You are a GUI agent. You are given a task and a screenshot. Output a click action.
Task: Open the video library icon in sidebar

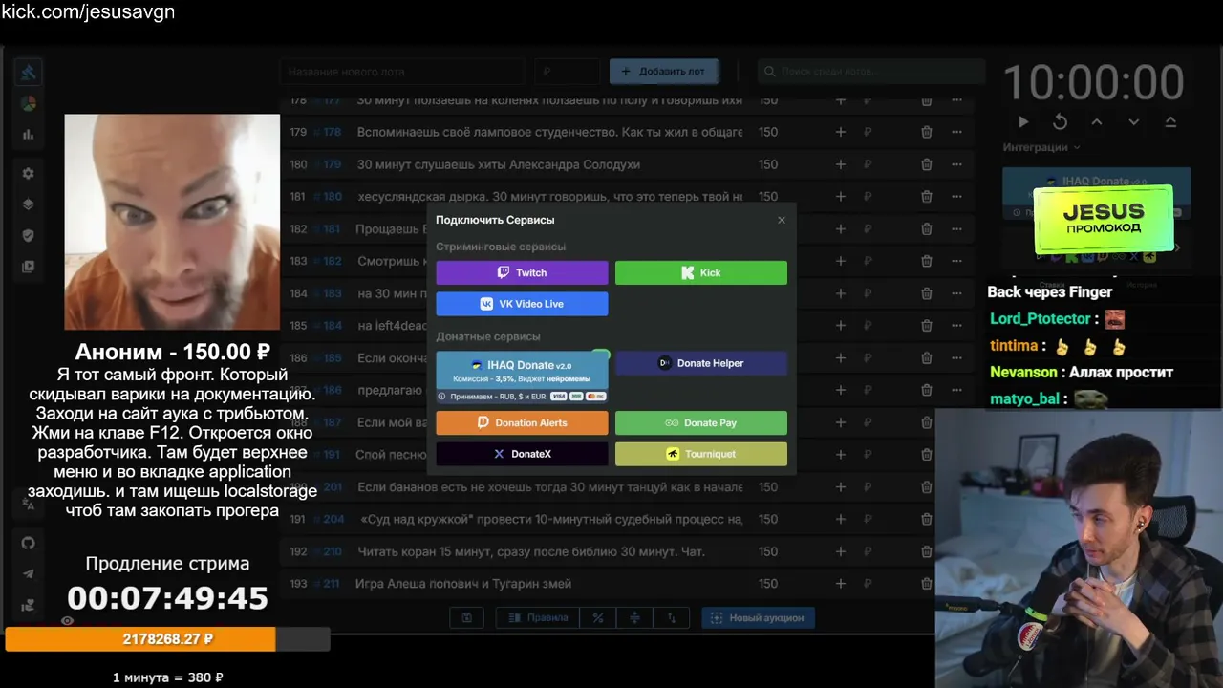tap(29, 267)
